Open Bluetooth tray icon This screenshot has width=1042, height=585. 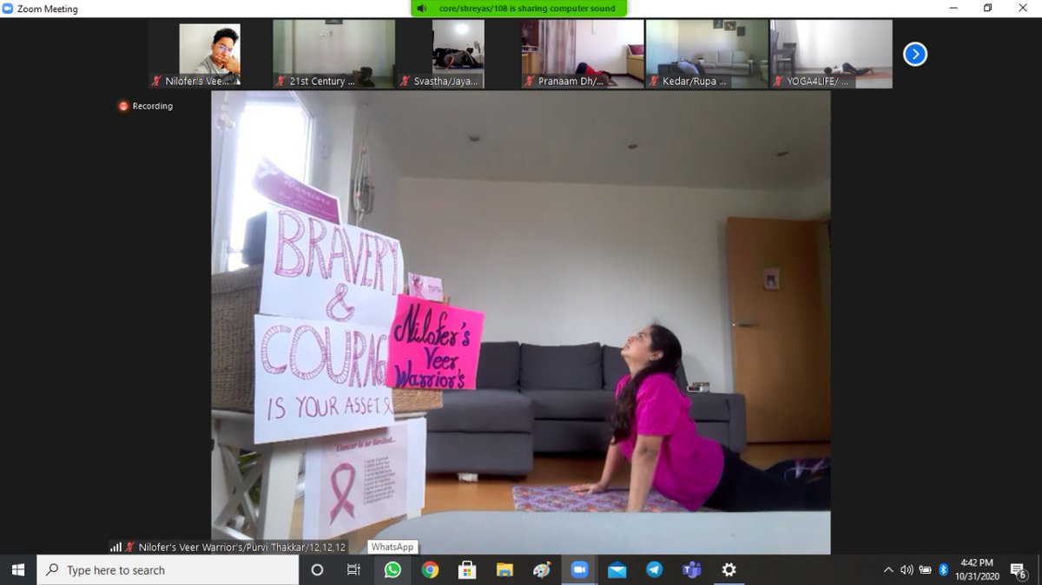tap(944, 570)
